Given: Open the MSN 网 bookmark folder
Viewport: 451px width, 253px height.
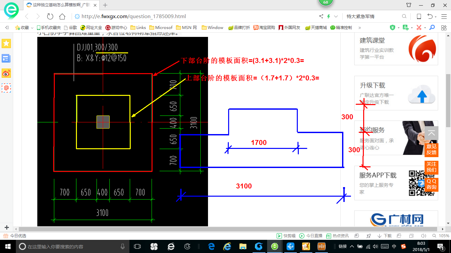Looking at the screenshot, I should (x=187, y=28).
